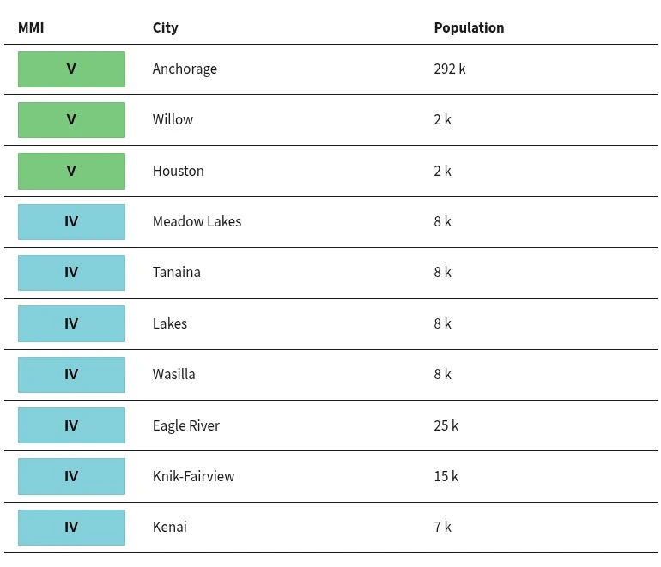Select the 15 k population value
This screenshot has height=567, width=661.
pos(446,476)
